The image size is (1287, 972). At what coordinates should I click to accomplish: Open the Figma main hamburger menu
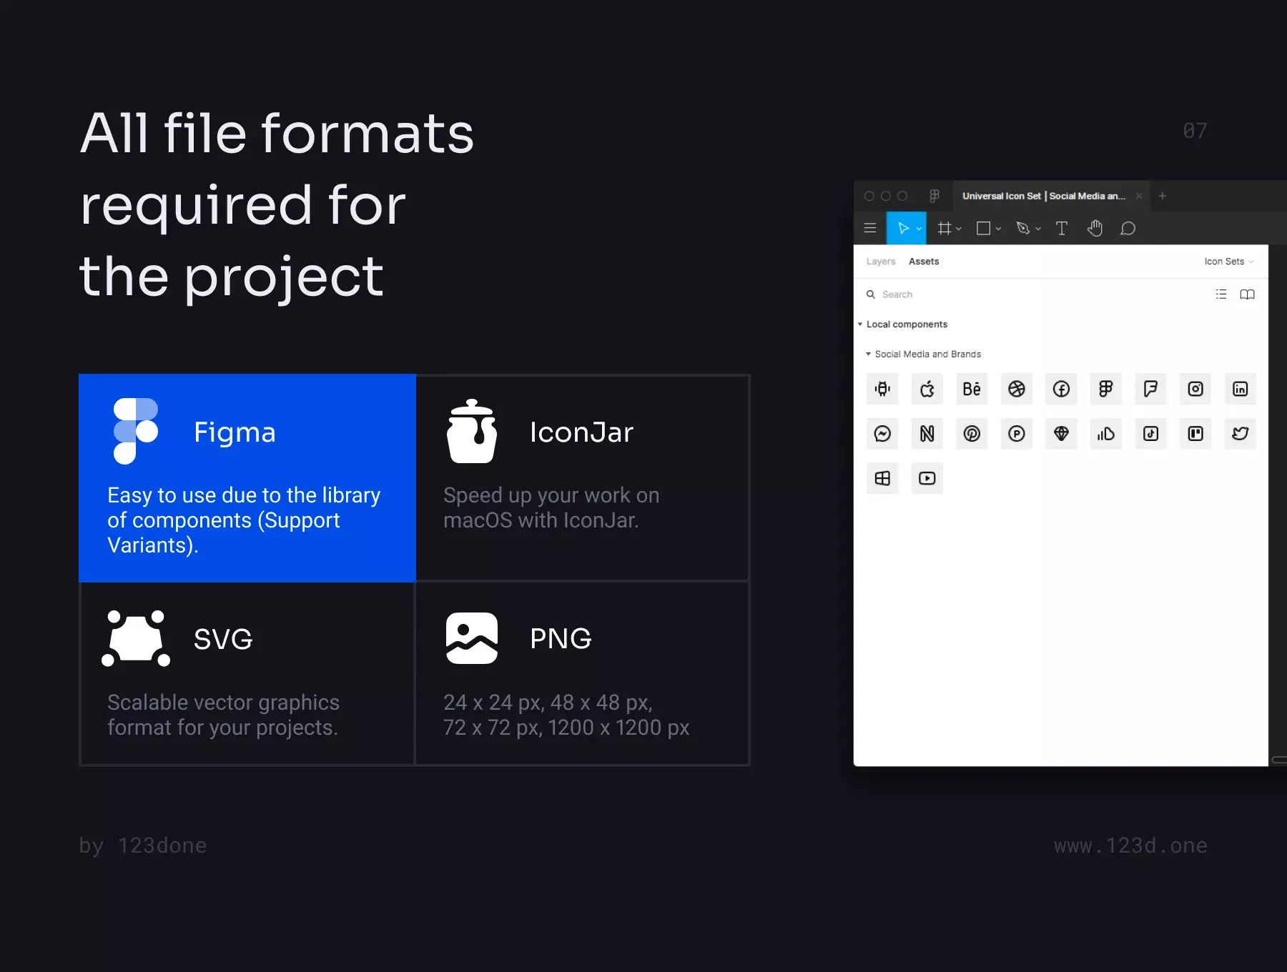point(870,228)
